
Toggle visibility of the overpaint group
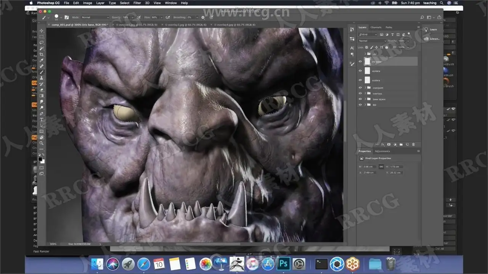click(x=360, y=88)
